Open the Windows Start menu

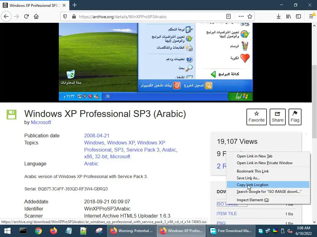coord(7,231)
